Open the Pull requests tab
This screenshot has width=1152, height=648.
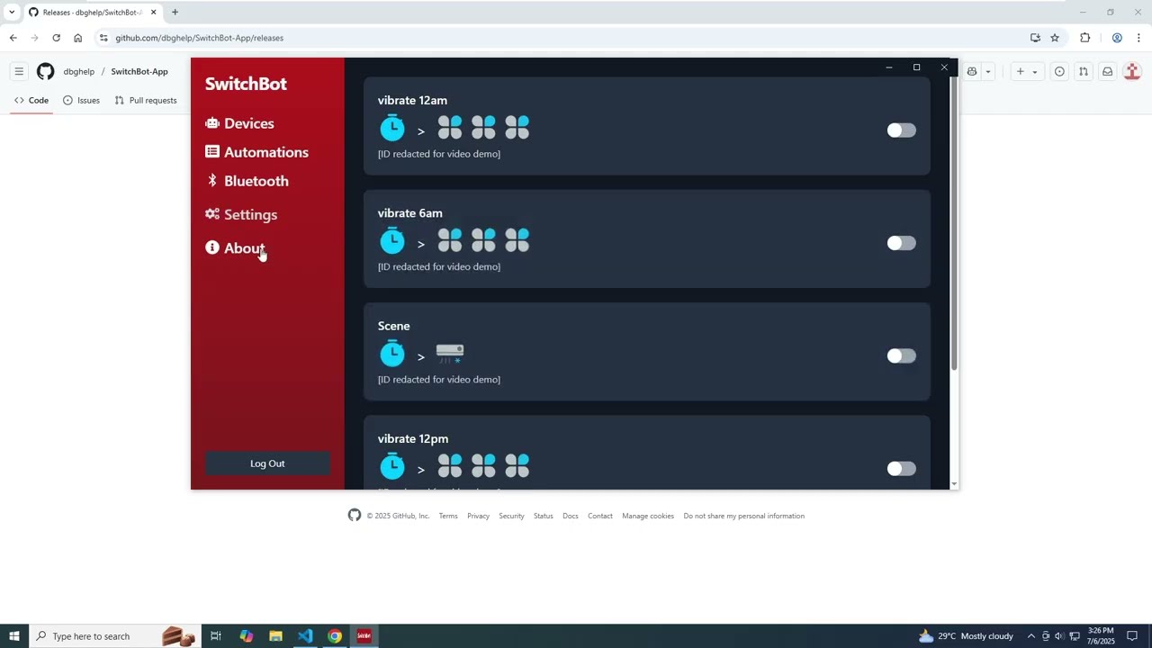pyautogui.click(x=146, y=100)
